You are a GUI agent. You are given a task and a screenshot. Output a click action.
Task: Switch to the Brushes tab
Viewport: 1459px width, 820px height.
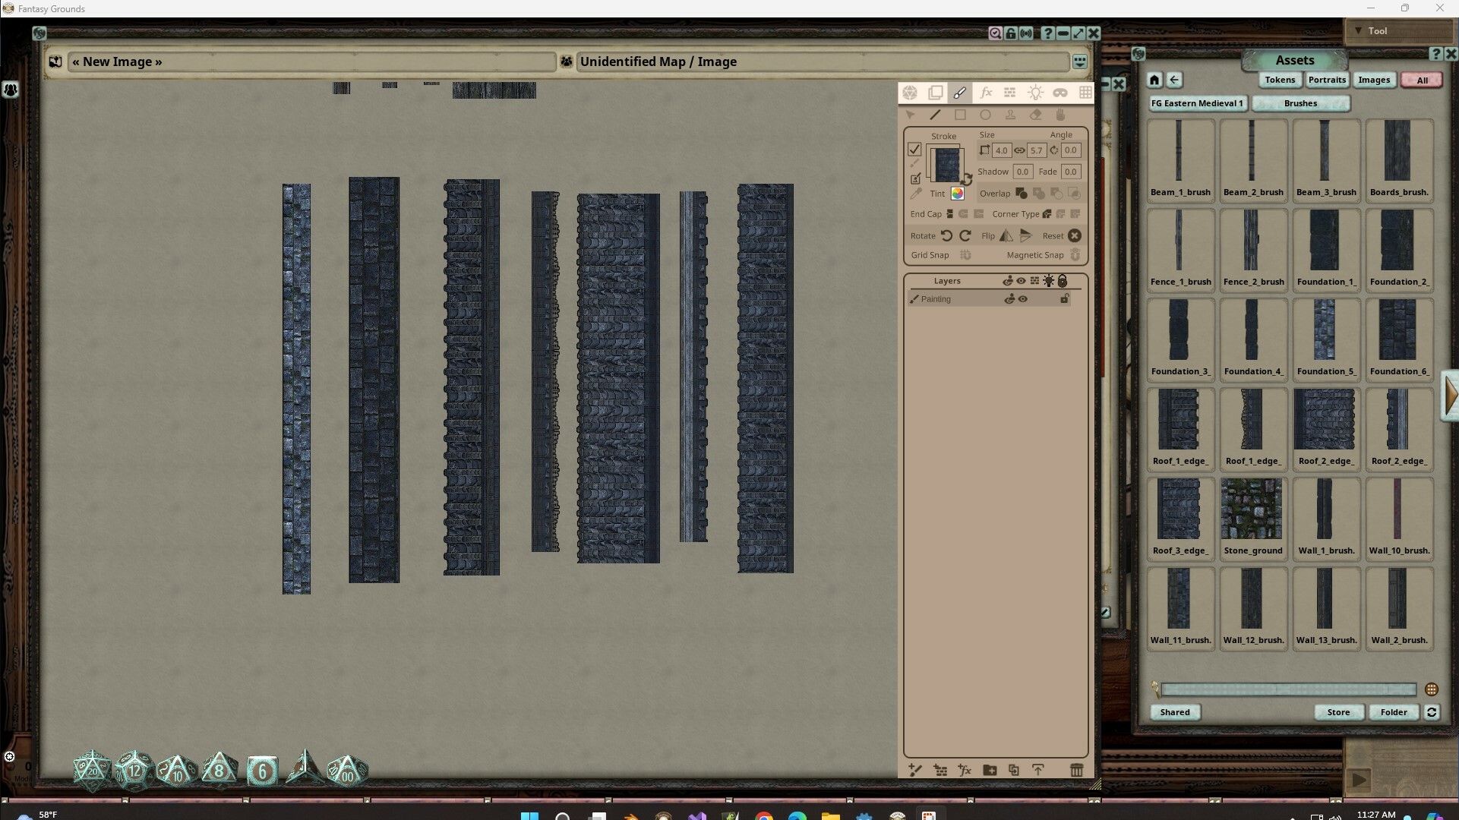click(x=1301, y=103)
